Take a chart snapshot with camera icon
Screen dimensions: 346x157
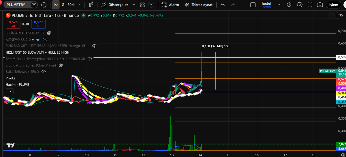tap(320, 5)
